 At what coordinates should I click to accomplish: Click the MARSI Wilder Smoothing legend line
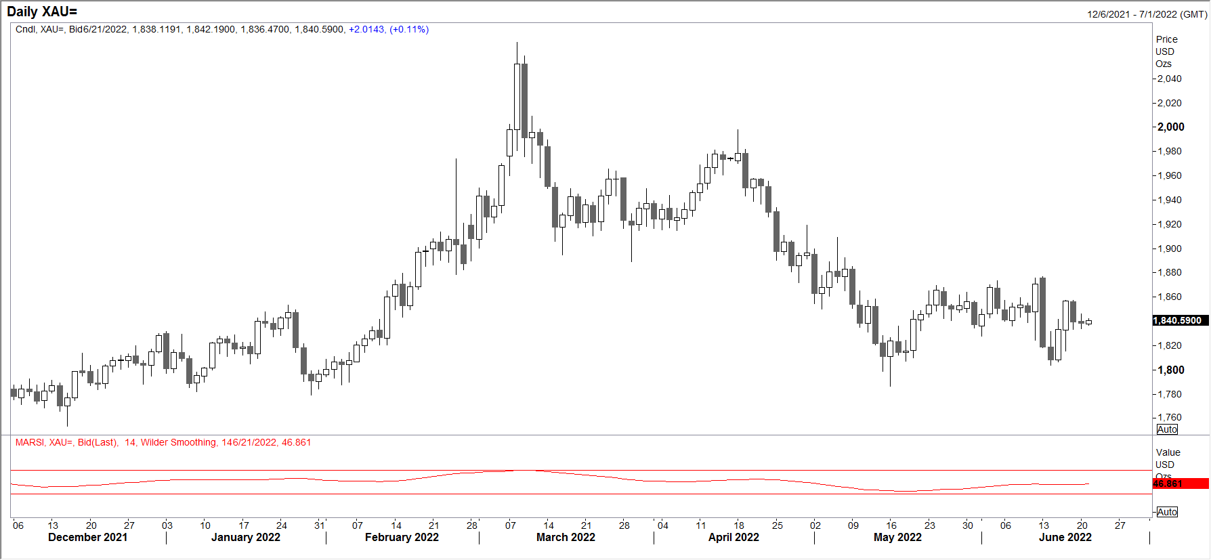(163, 442)
